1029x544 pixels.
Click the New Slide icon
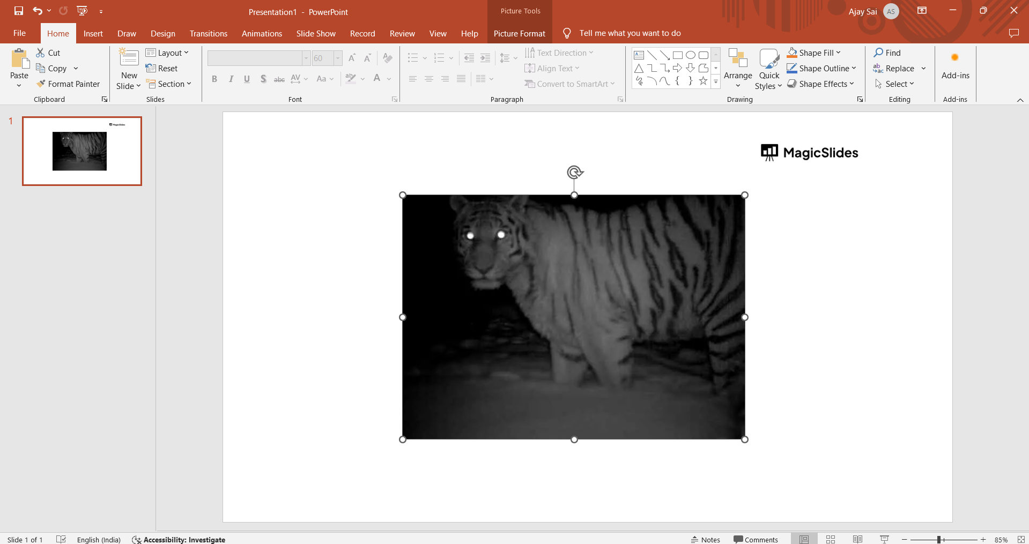click(x=129, y=58)
